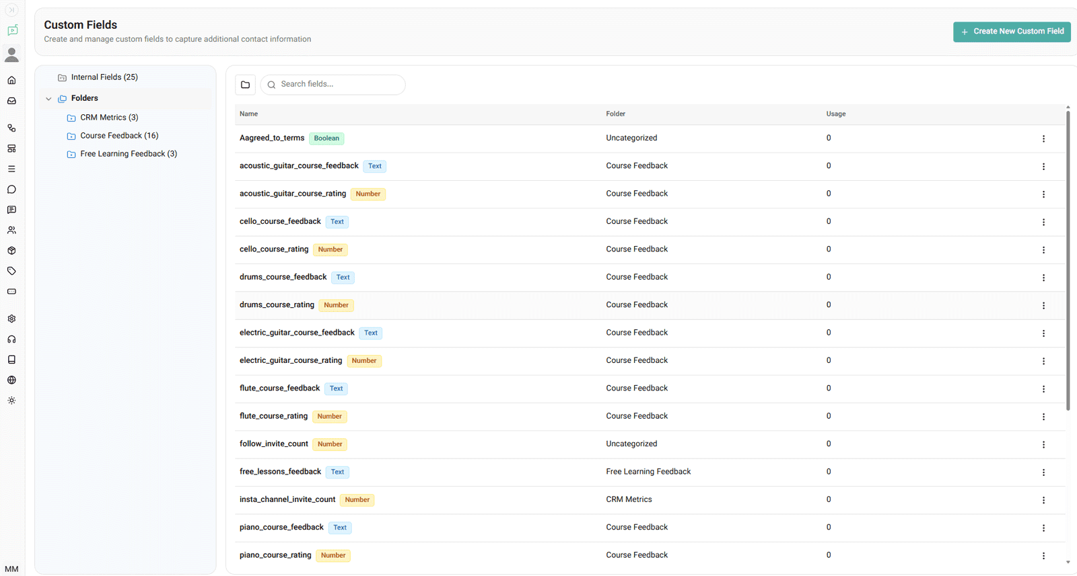Image resolution: width=1077 pixels, height=576 pixels.
Task: Select the Aagreed_to_terms field name
Action: coord(272,138)
